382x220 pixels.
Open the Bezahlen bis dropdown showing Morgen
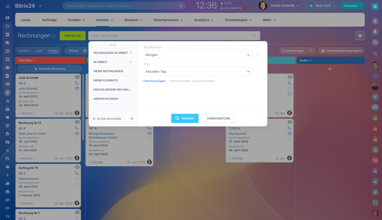tap(198, 55)
